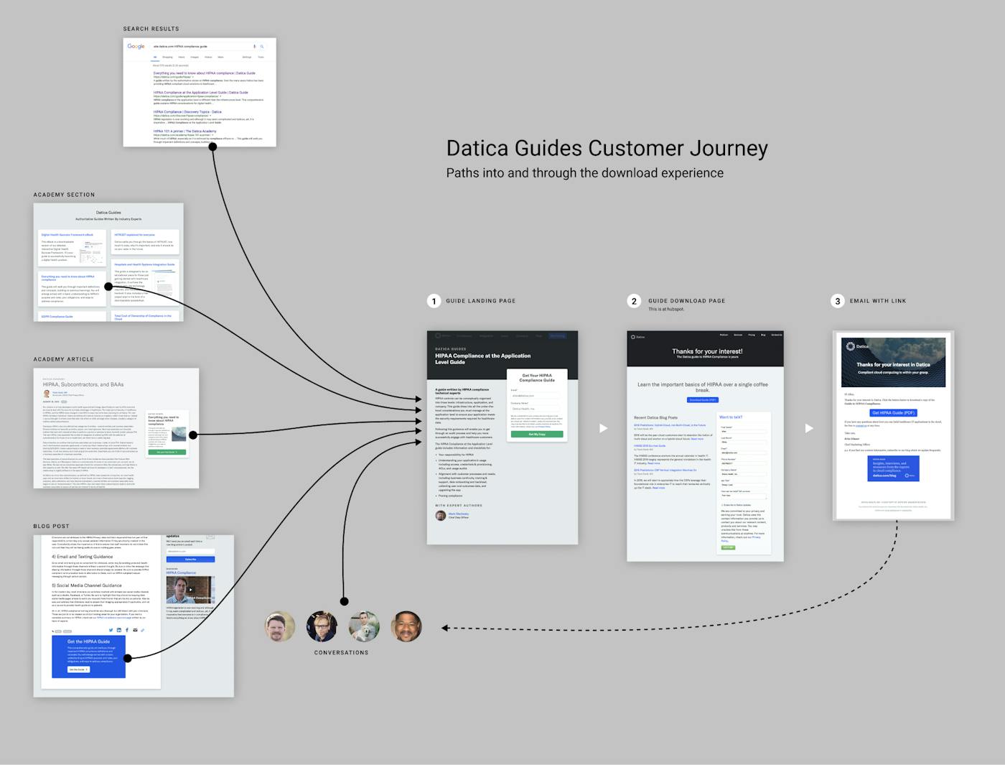Screen dimensions: 1005x765
Task: Share blog post via Twitter icon
Action: (111, 630)
